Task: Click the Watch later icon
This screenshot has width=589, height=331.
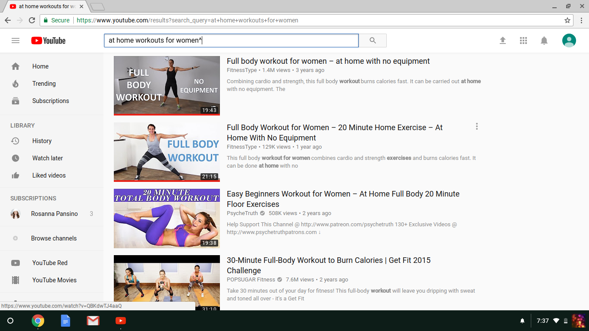Action: click(16, 158)
